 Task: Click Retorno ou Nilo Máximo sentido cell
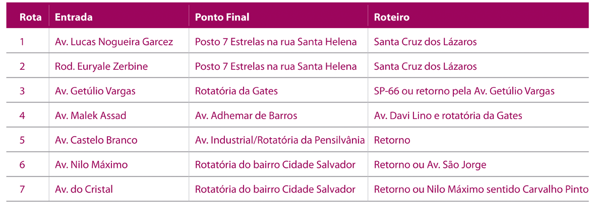tap(481, 189)
